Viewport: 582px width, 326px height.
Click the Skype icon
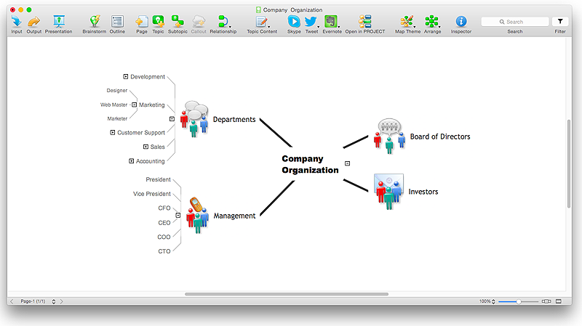pyautogui.click(x=294, y=22)
